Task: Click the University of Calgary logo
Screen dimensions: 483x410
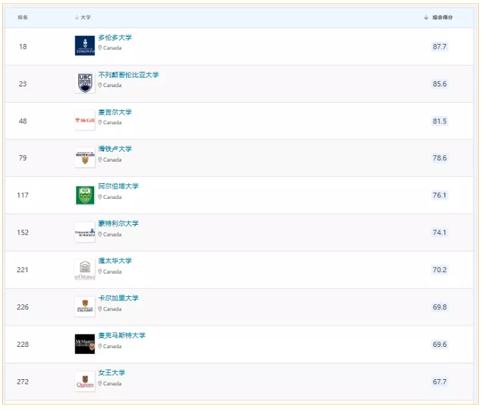Action: coord(84,307)
